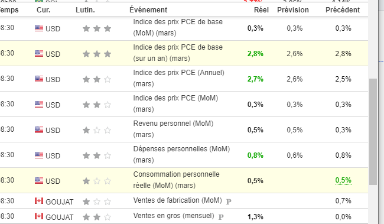The image size is (384, 224).
Task: Open Revenu personnel (MoM) (mars) event
Action: pos(173,129)
